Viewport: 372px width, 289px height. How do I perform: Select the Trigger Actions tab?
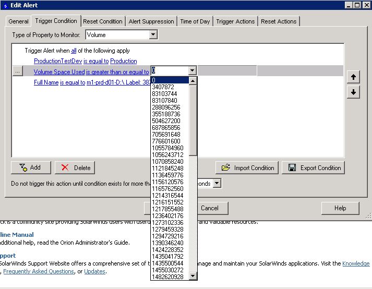tap(235, 21)
